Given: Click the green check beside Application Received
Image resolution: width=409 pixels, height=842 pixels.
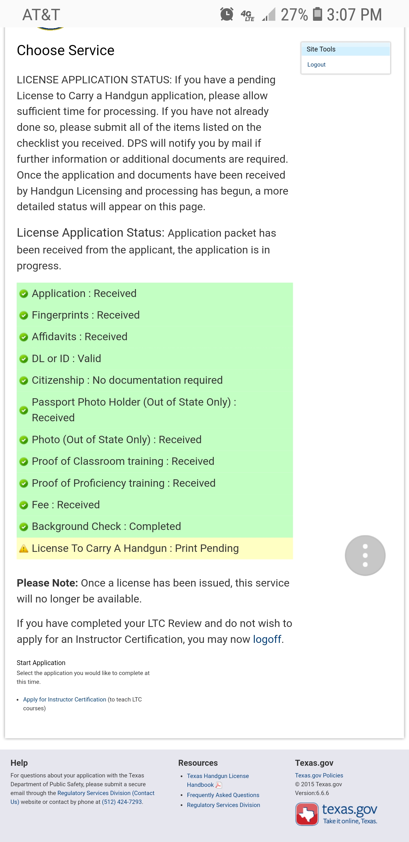Looking at the screenshot, I should click(24, 294).
